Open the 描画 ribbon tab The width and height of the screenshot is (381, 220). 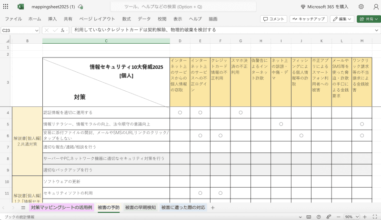(x=213, y=19)
